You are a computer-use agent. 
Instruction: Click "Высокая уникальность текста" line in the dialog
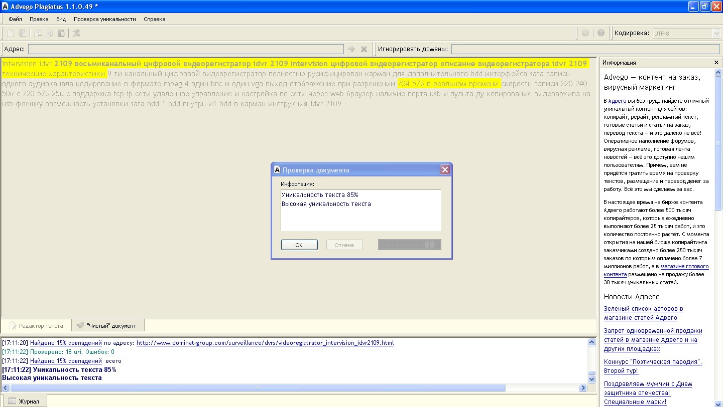click(326, 204)
